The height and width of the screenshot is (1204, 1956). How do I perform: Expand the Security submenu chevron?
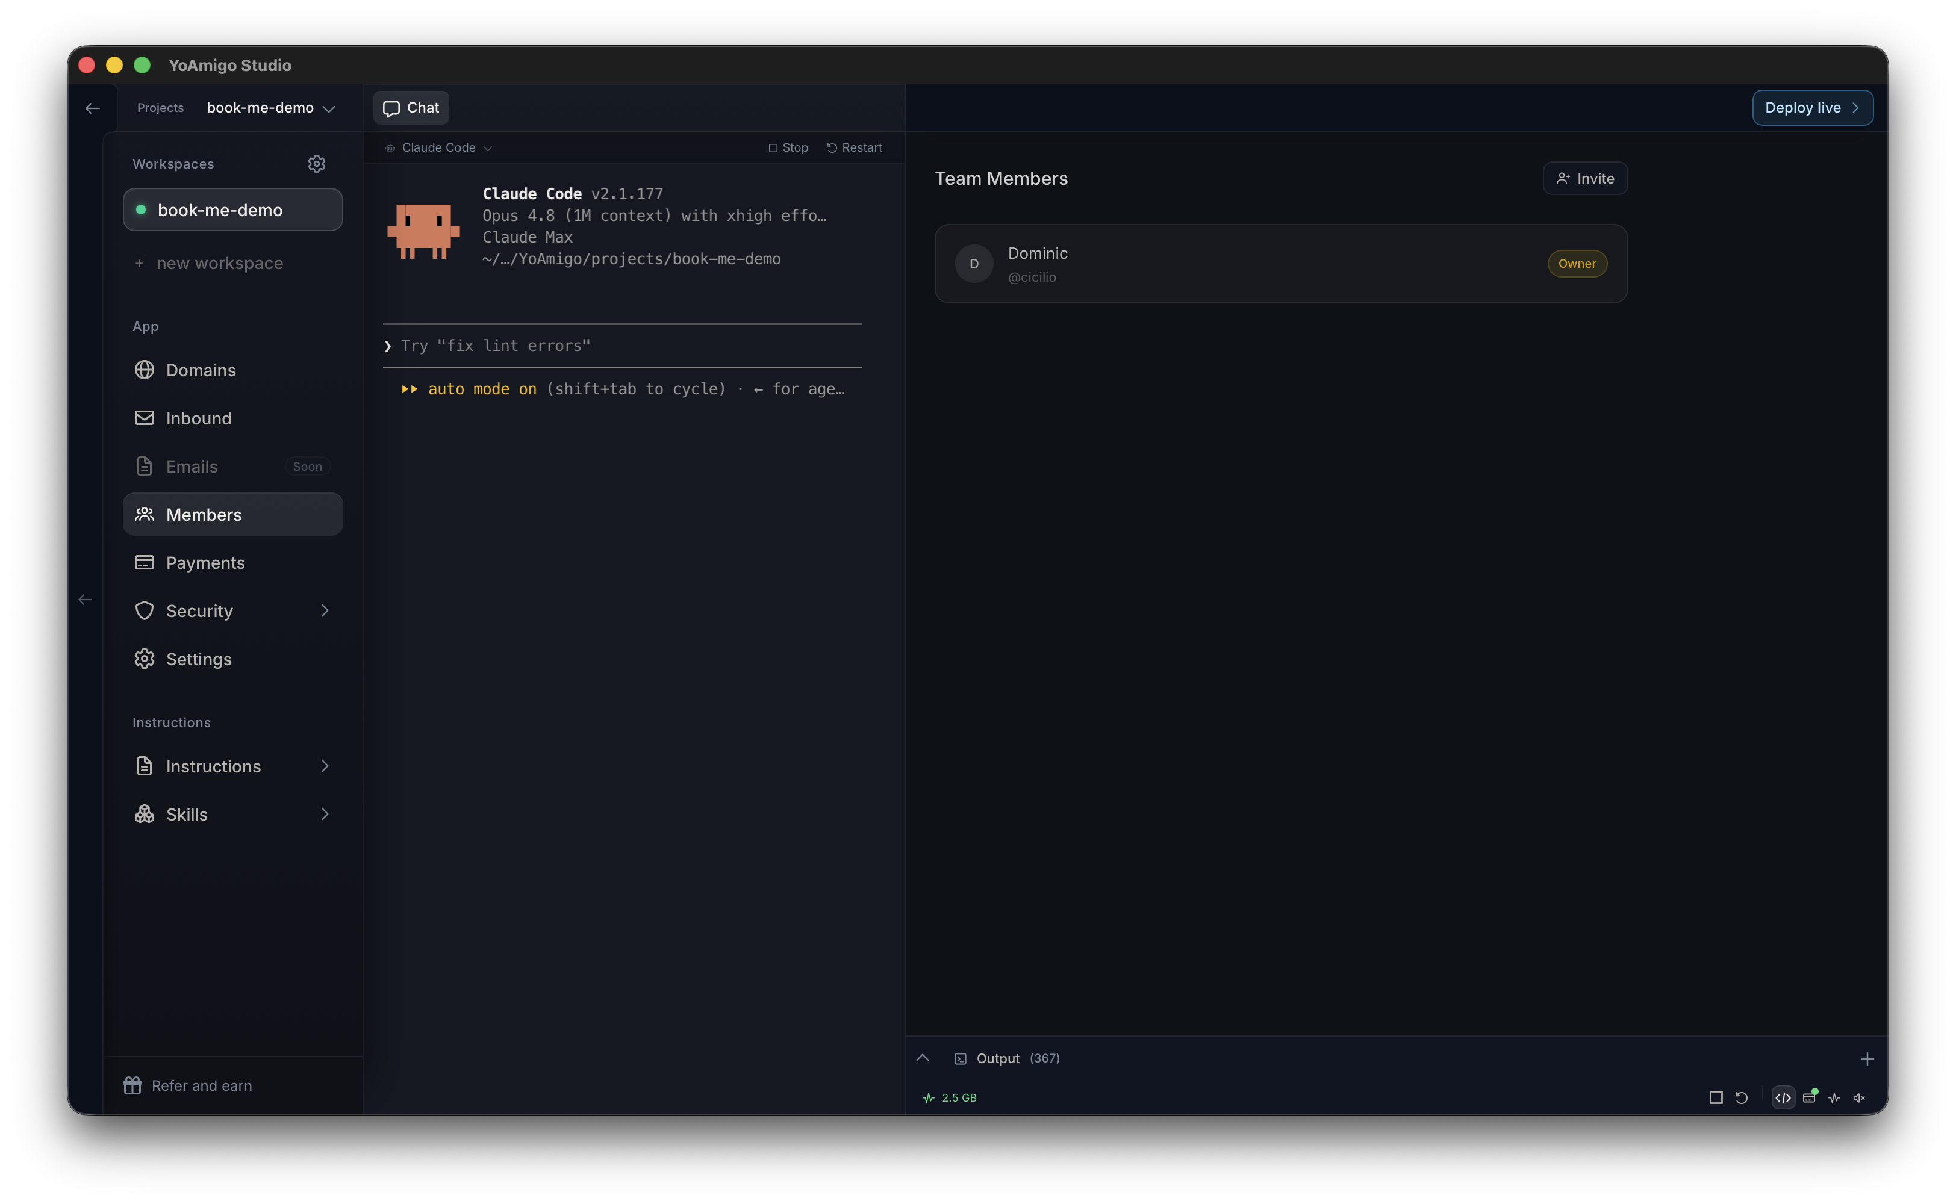[x=325, y=611]
